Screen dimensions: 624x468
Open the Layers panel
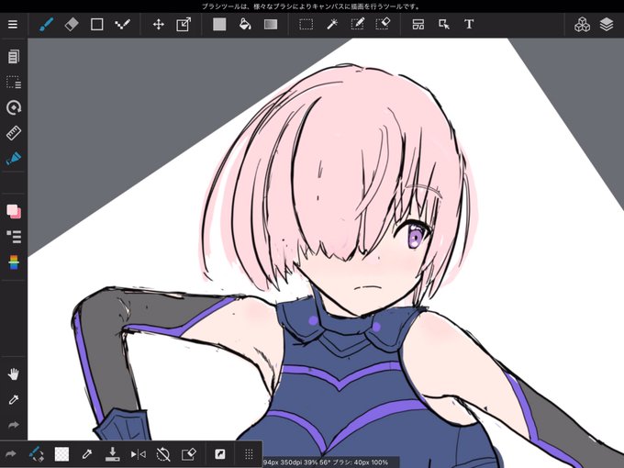607,24
